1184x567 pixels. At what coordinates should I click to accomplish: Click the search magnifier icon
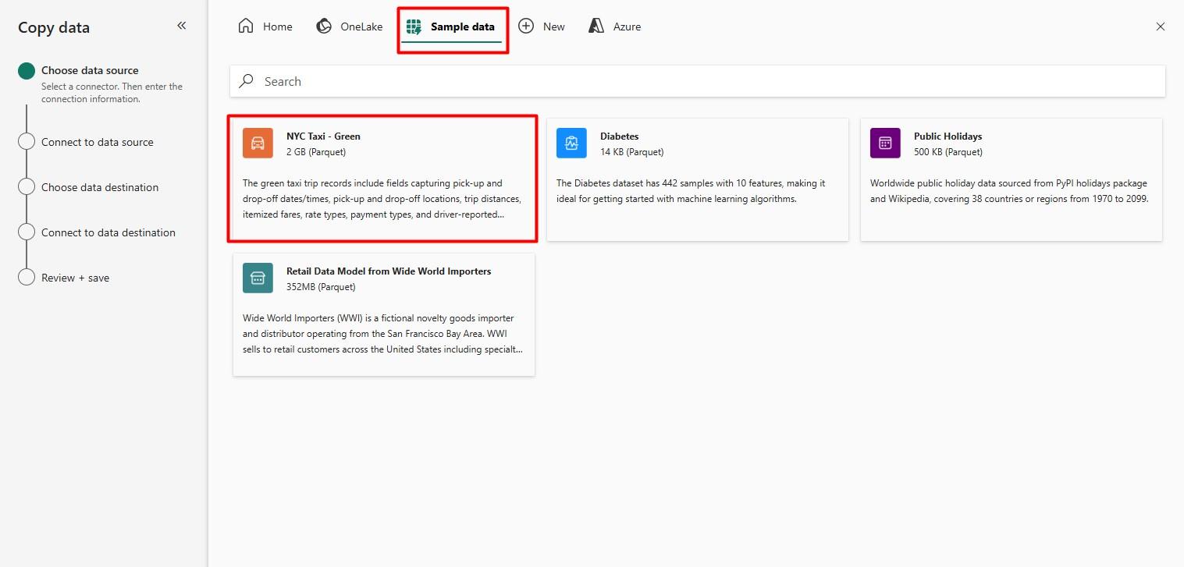pos(247,81)
